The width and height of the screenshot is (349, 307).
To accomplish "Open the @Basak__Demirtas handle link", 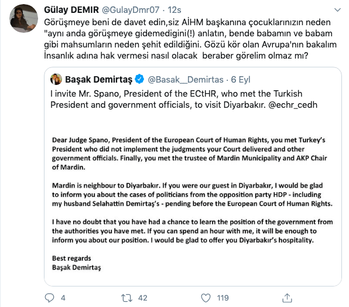I will click(x=186, y=80).
